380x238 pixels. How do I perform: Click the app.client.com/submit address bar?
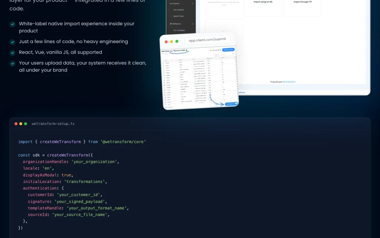click(x=207, y=39)
